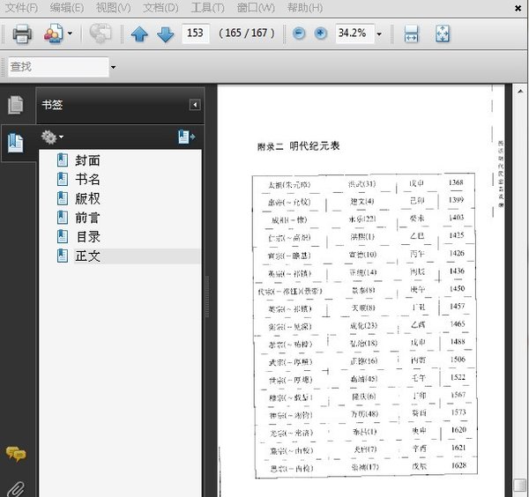Select the 封面 bookmark
This screenshot has height=497, width=529.
point(87,160)
